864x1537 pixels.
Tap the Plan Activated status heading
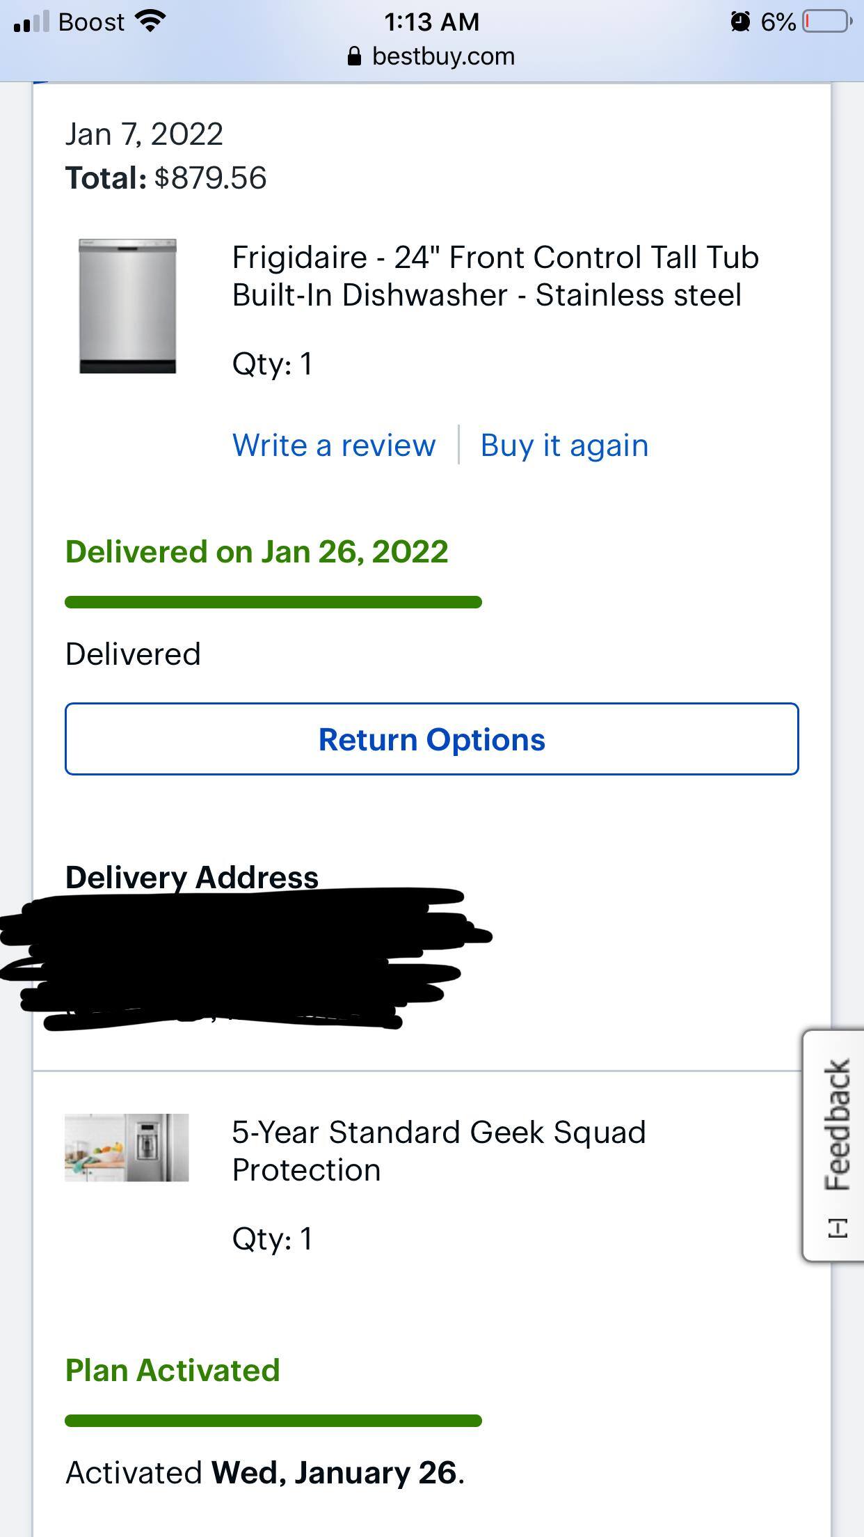click(173, 1370)
